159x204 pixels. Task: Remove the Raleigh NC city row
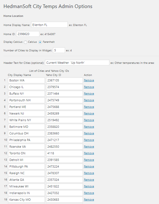click(89, 173)
